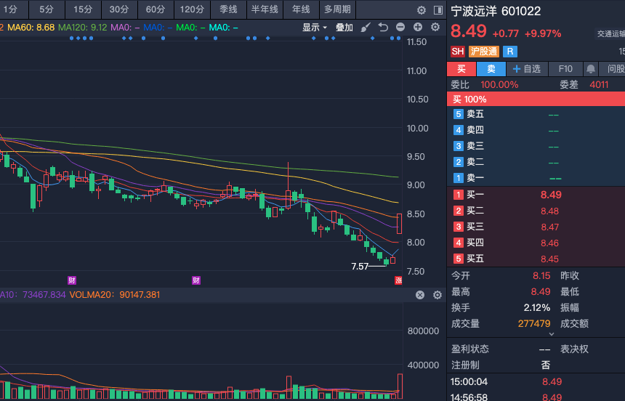The image size is (625, 401).
Task: Expand more quote details chevron
Action: pyautogui.click(x=552, y=334)
